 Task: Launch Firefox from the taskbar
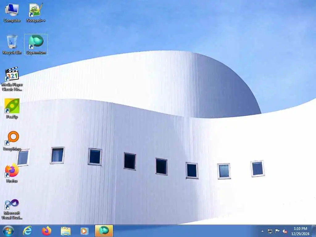(47, 231)
